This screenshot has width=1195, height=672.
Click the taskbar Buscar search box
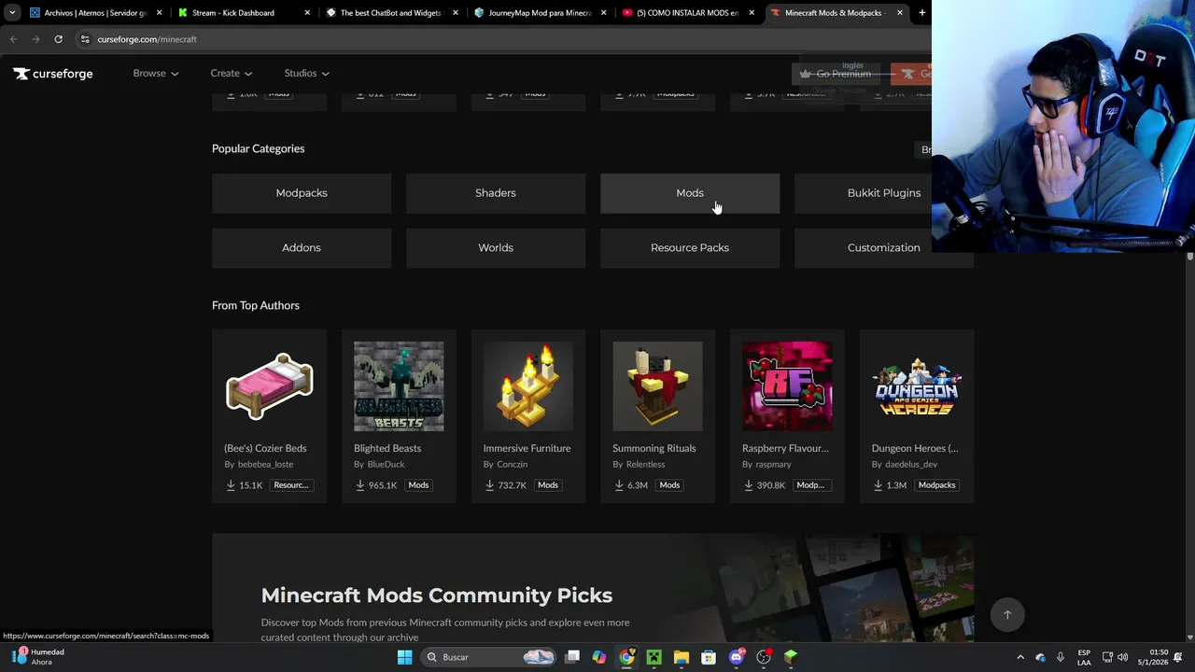pyautogui.click(x=490, y=657)
